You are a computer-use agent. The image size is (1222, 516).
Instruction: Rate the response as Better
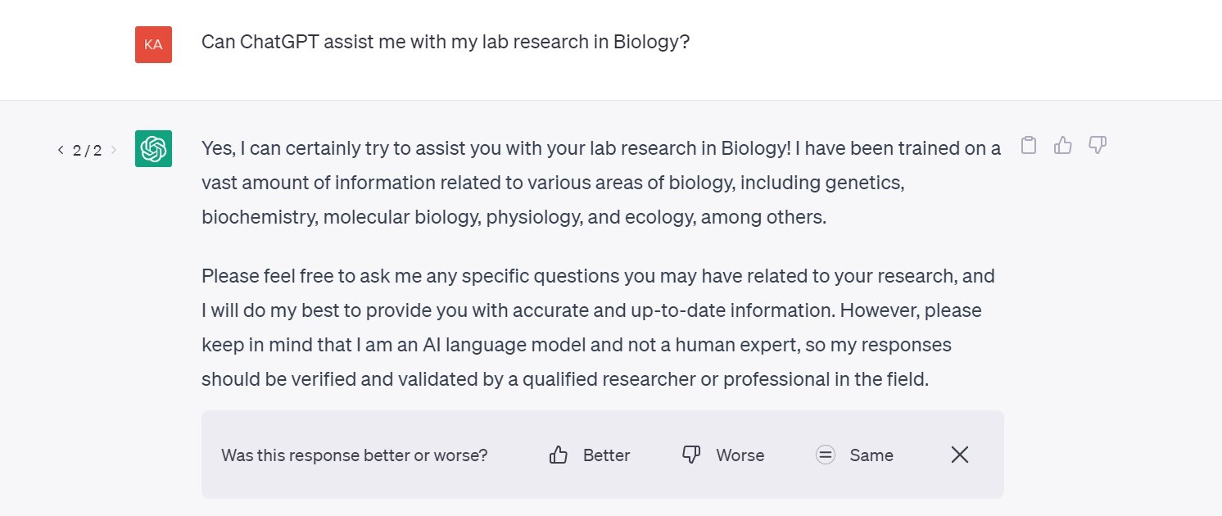[x=606, y=455]
